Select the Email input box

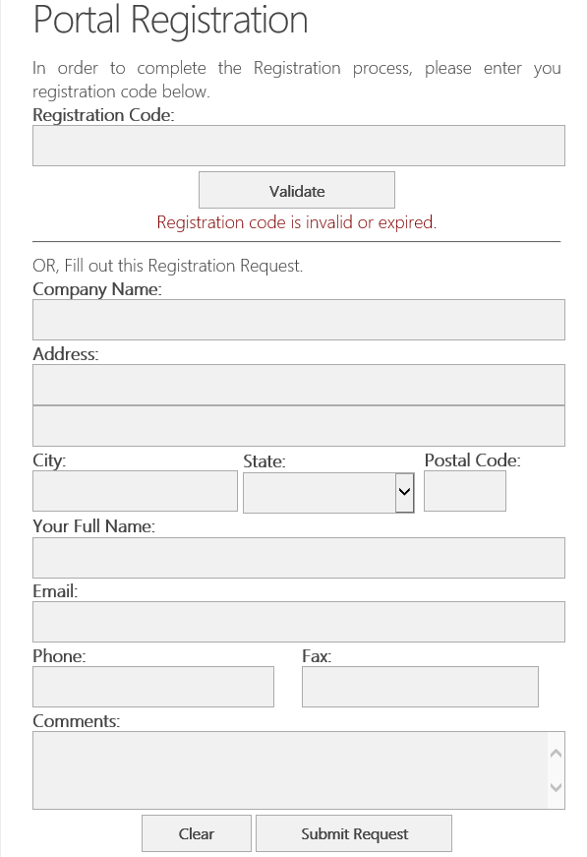pos(299,622)
